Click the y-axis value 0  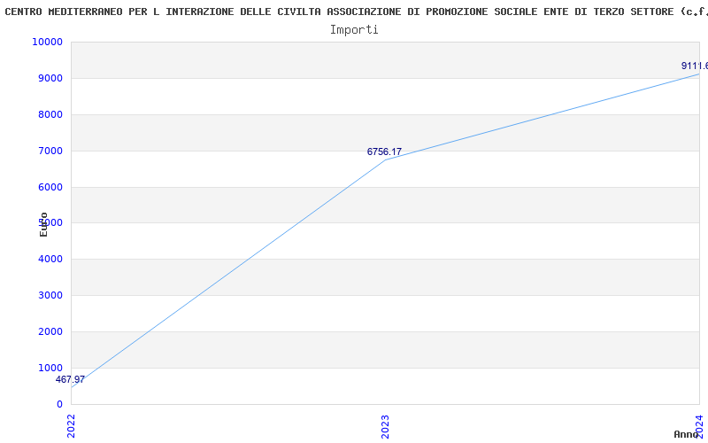click(x=59, y=404)
